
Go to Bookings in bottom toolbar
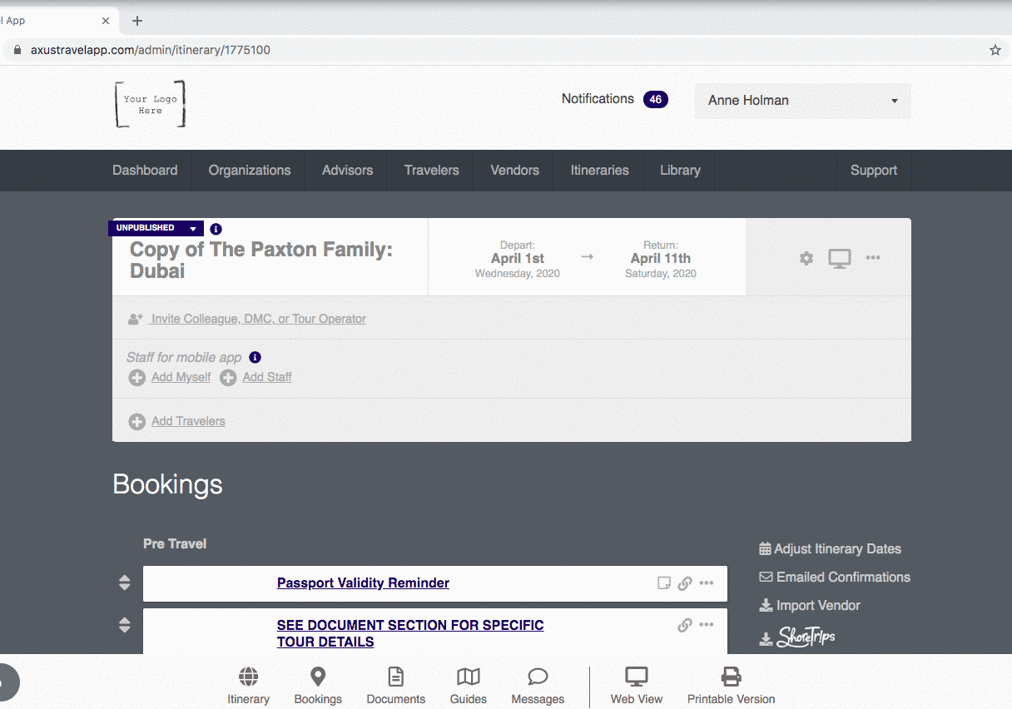[318, 686]
